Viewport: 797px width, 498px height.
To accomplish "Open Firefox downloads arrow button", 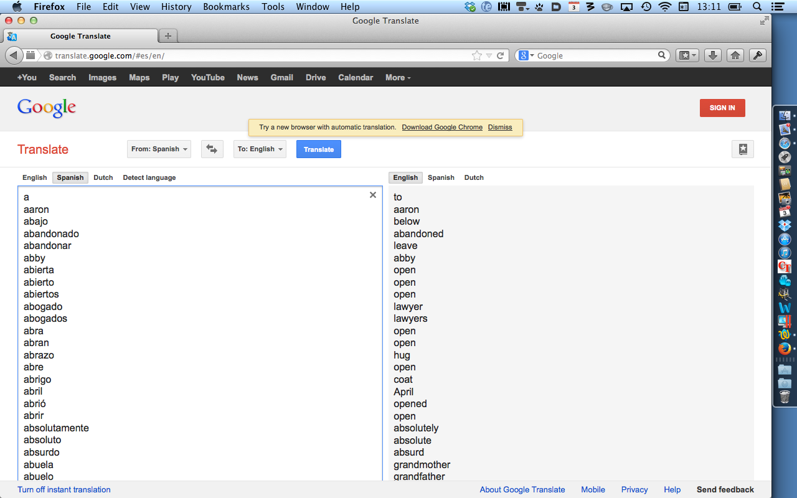I will point(713,55).
